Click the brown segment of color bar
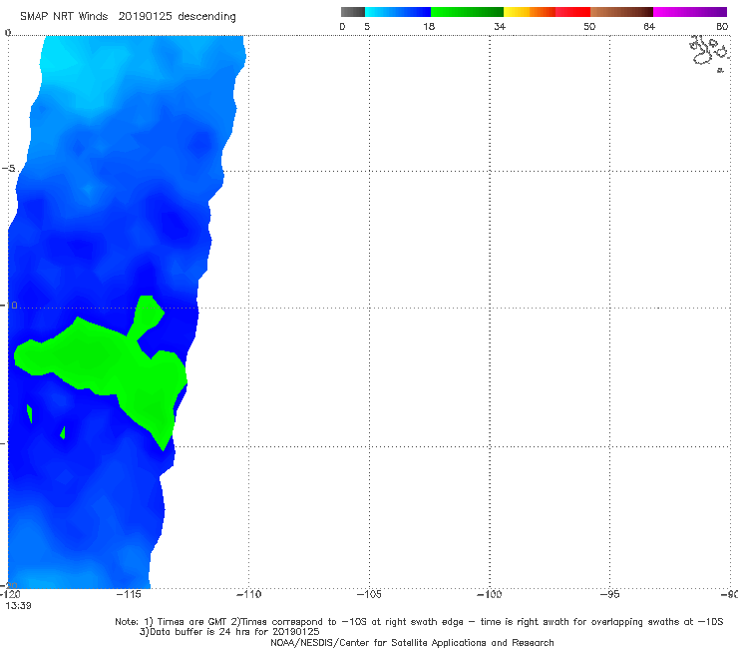Image resolution: width=738 pixels, height=649 pixels. point(621,12)
